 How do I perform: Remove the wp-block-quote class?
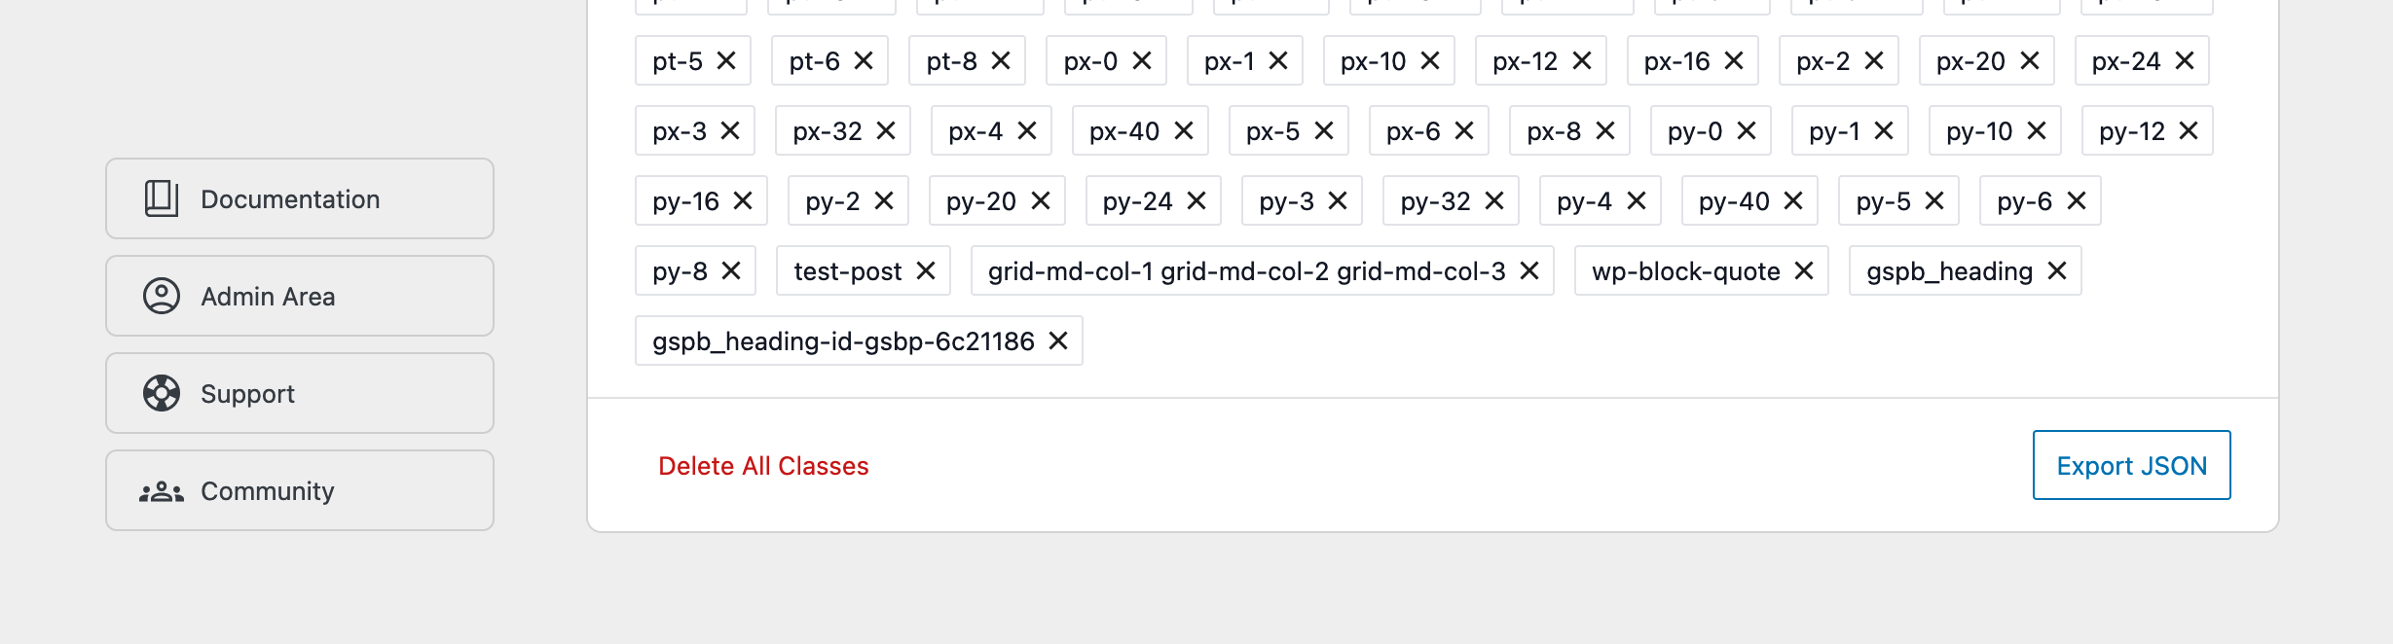point(1804,271)
